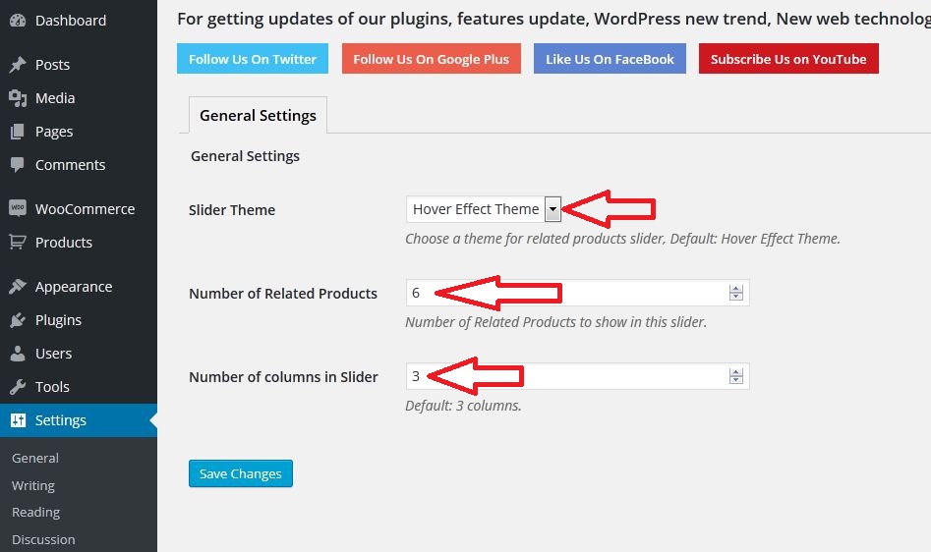Open the Writing settings submenu link

pyautogui.click(x=33, y=485)
